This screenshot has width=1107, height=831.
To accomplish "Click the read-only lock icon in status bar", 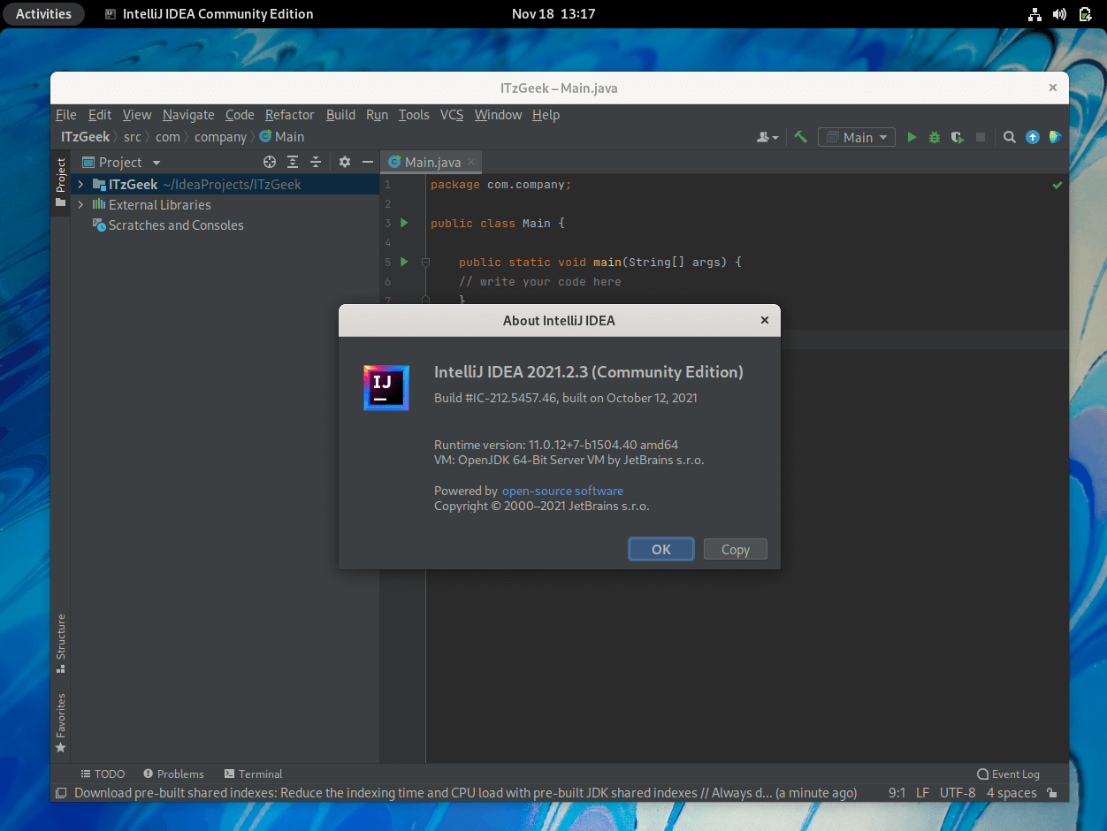I will [1051, 793].
